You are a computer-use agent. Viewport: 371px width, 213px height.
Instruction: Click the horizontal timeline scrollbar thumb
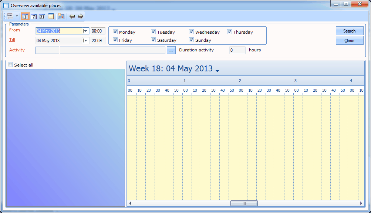pyautogui.click(x=244, y=203)
